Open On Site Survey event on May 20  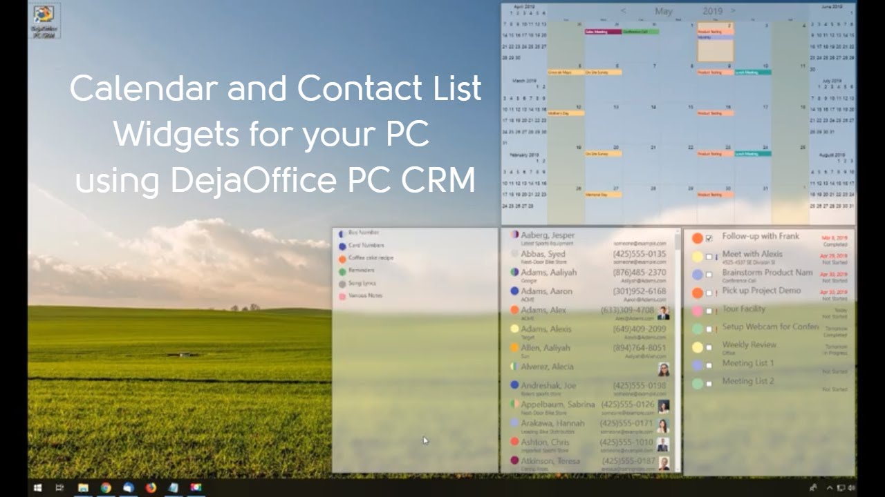coord(603,153)
